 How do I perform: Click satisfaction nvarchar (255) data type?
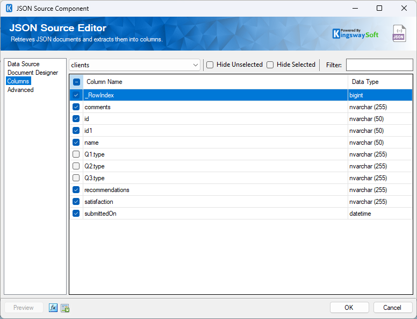coord(380,202)
